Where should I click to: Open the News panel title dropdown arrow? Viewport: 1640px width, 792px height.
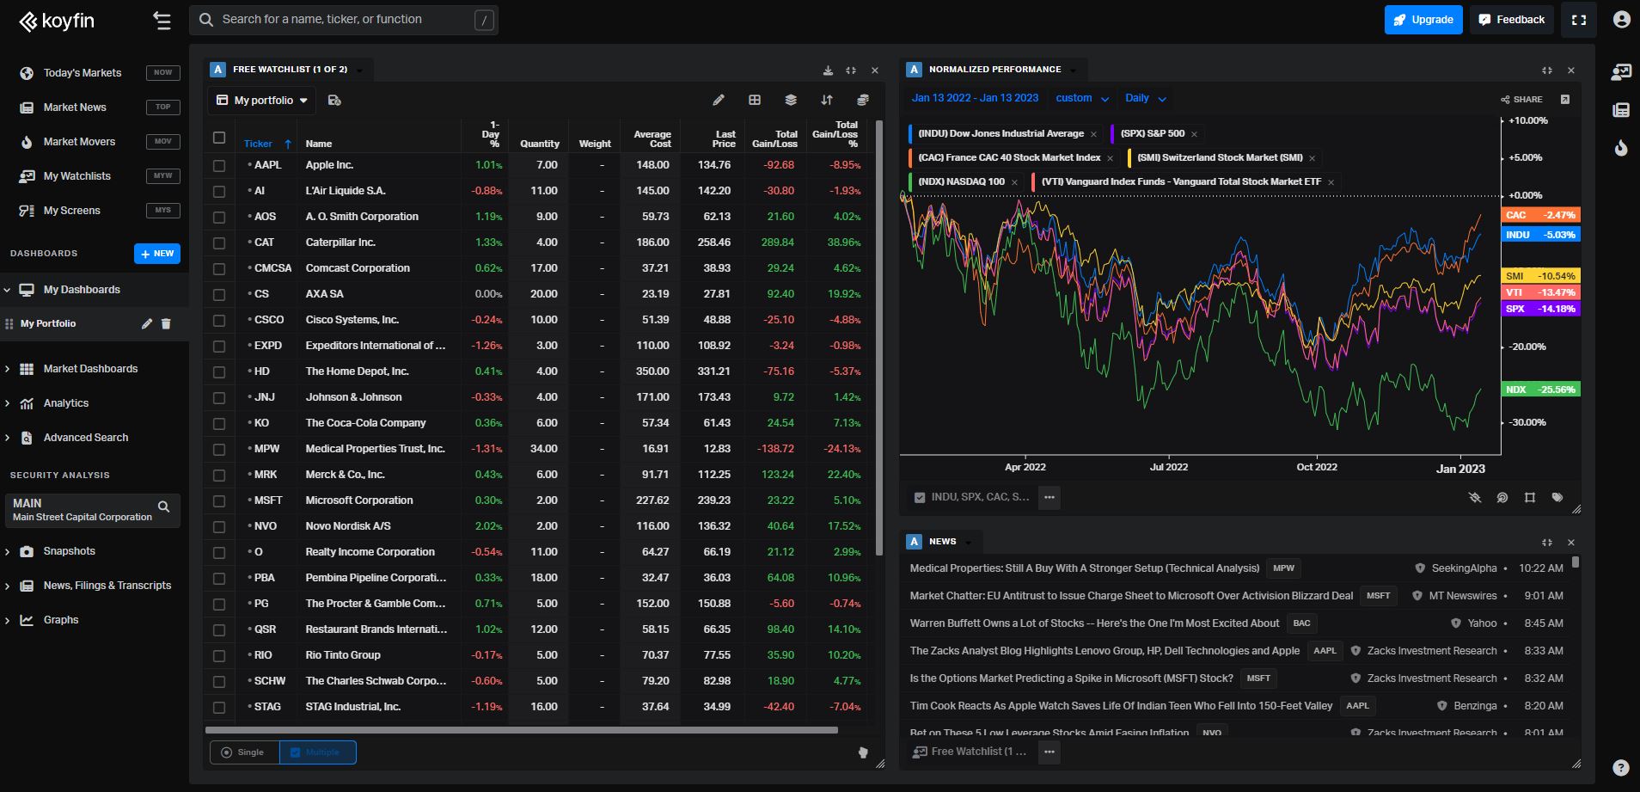968,542
